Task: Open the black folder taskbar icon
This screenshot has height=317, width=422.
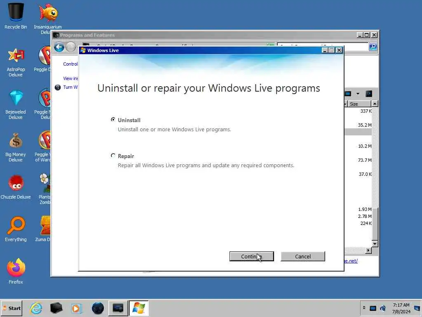Action: tap(56, 308)
